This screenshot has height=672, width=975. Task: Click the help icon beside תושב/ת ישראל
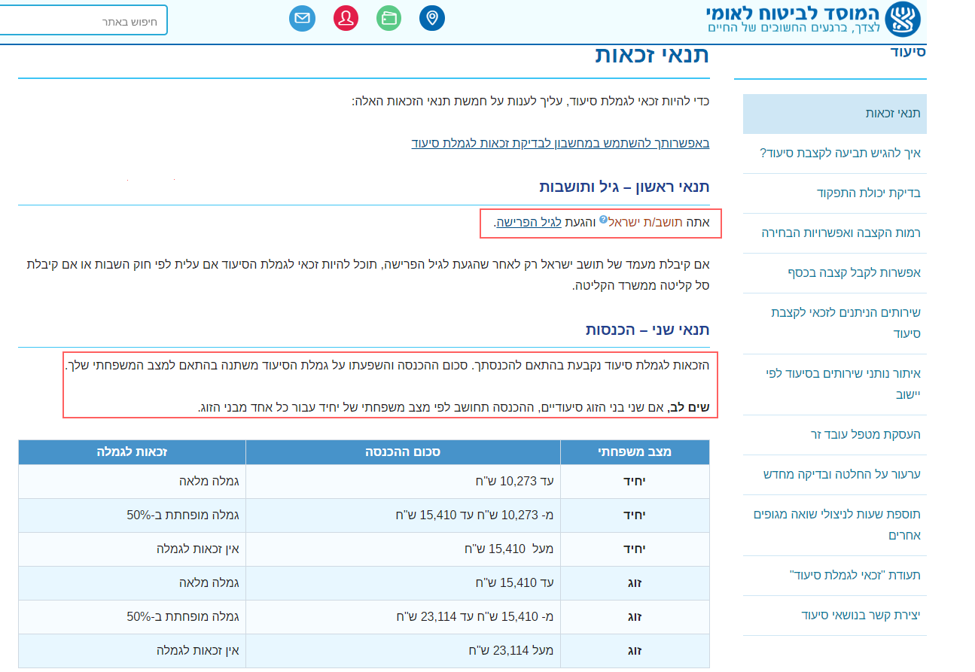pyautogui.click(x=603, y=220)
